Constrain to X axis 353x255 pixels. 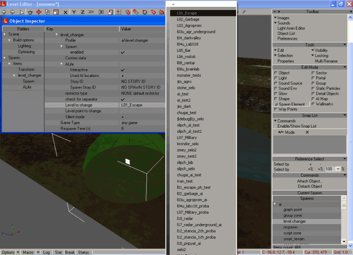pyautogui.click(x=65, y=12)
